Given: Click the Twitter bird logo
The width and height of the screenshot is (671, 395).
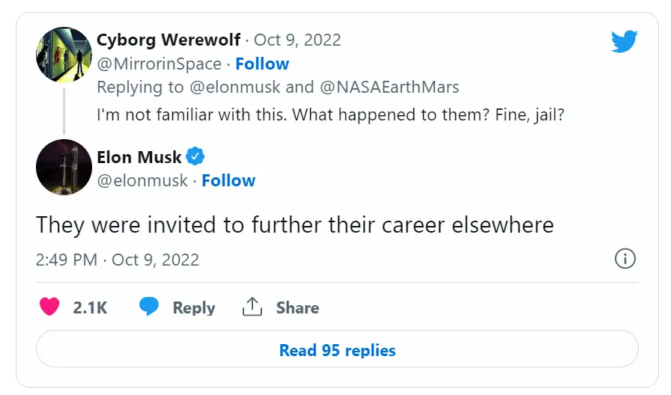Looking at the screenshot, I should pyautogui.click(x=624, y=41).
